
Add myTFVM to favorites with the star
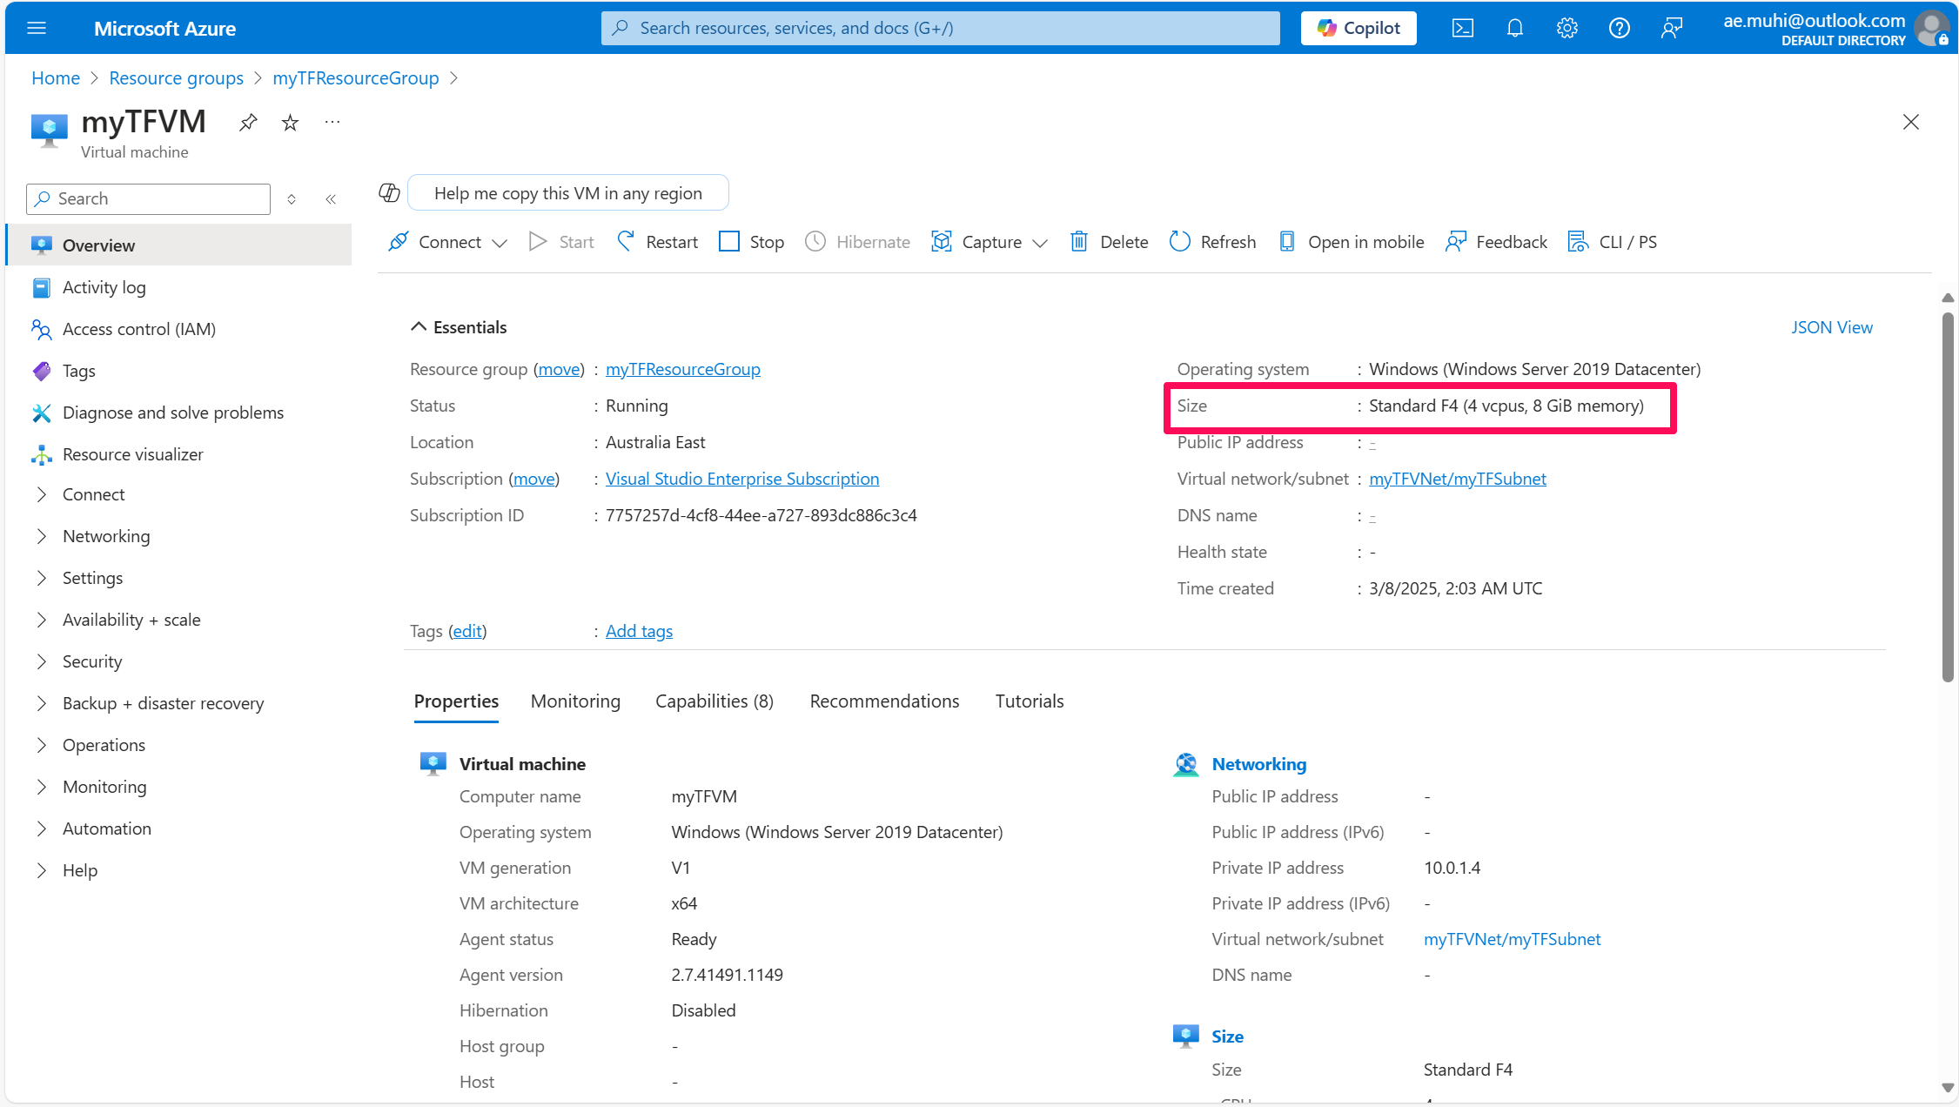pyautogui.click(x=290, y=123)
